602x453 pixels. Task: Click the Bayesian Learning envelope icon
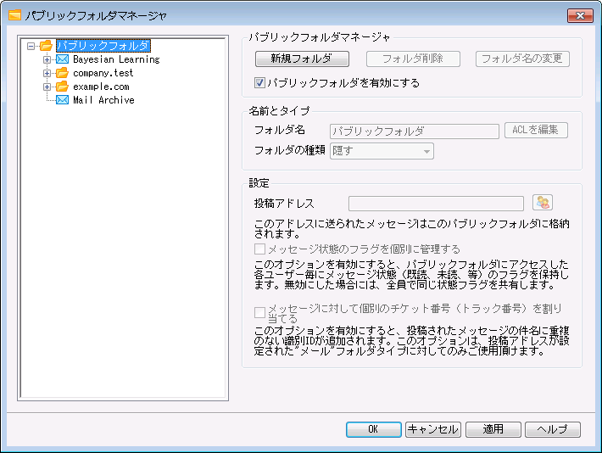62,59
